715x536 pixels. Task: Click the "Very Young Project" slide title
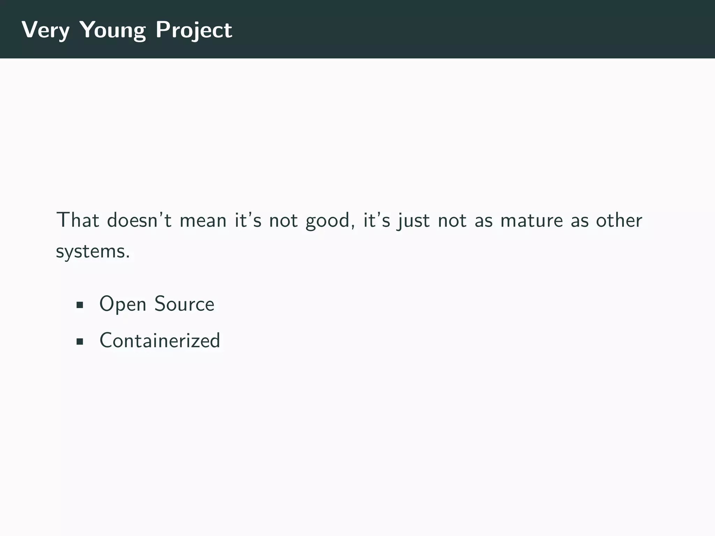(127, 30)
